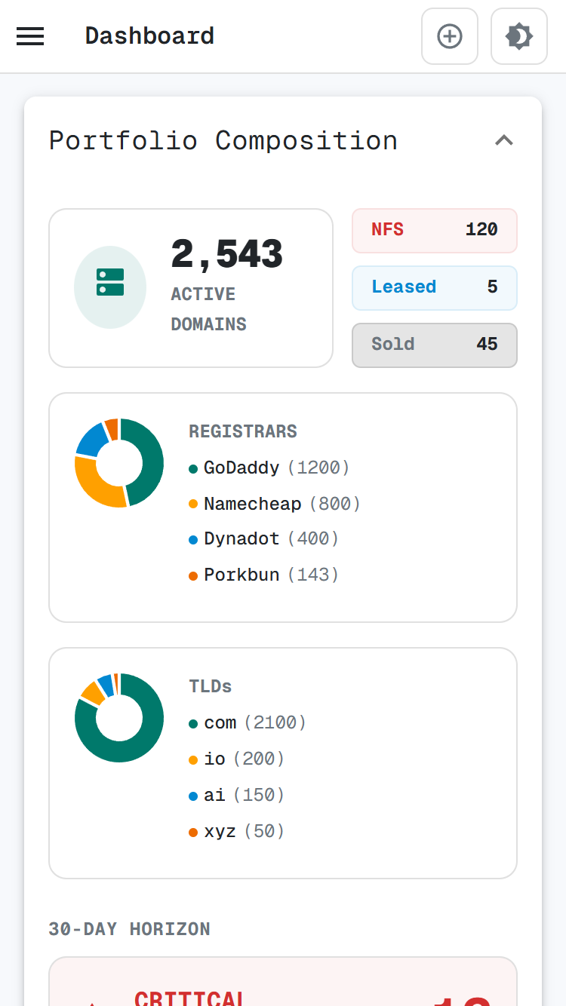Screen dimensions: 566x1006
Task: Select the NFS 120 status badge
Action: (x=435, y=230)
